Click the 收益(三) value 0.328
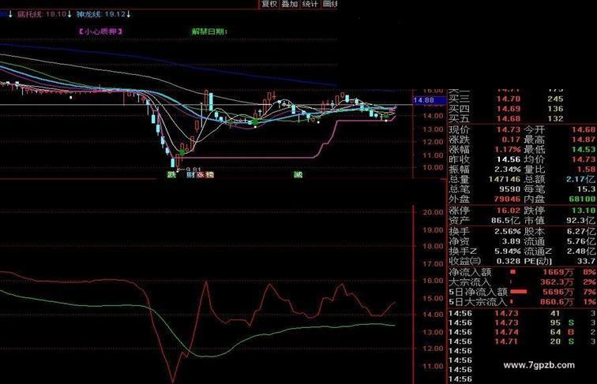This screenshot has width=597, height=384. pyautogui.click(x=509, y=261)
